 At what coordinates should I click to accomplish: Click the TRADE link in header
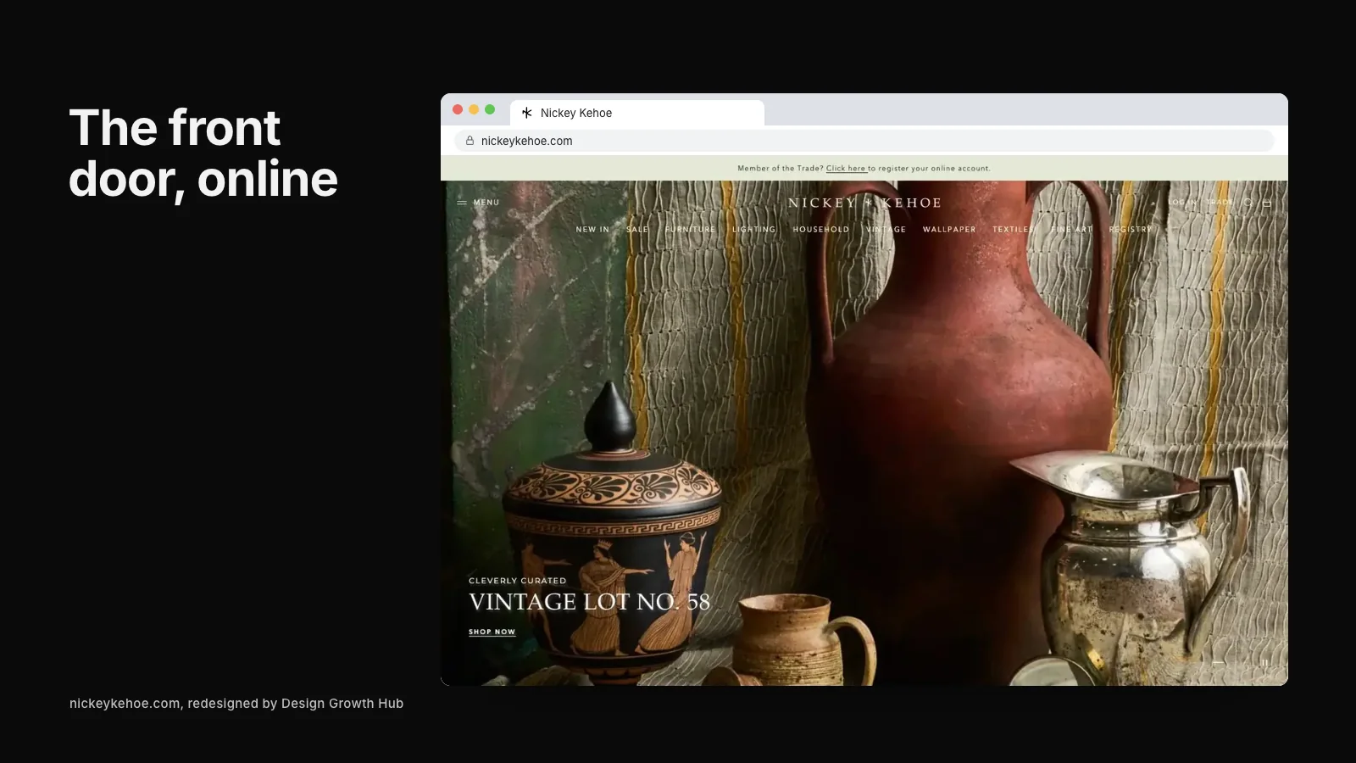click(1220, 203)
